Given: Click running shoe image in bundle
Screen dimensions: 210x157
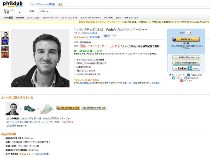Looking at the screenshot, I should tap(30, 108).
